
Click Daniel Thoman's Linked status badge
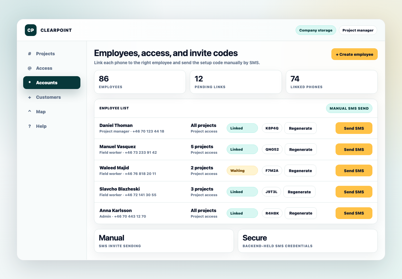coord(242,128)
